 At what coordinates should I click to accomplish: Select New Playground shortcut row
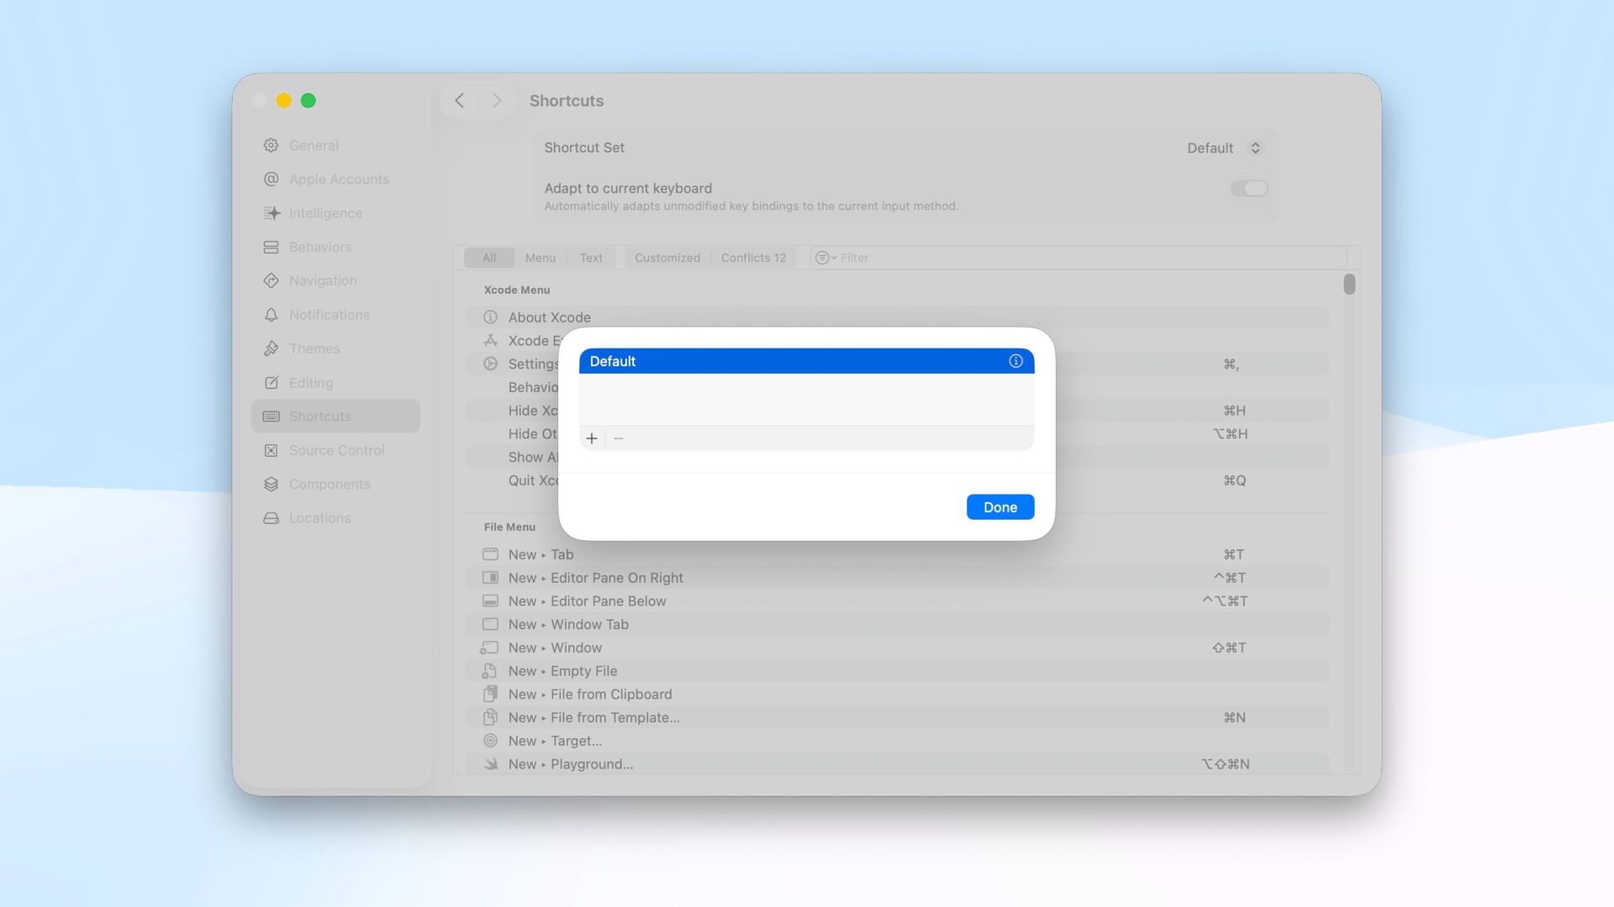pyautogui.click(x=841, y=764)
